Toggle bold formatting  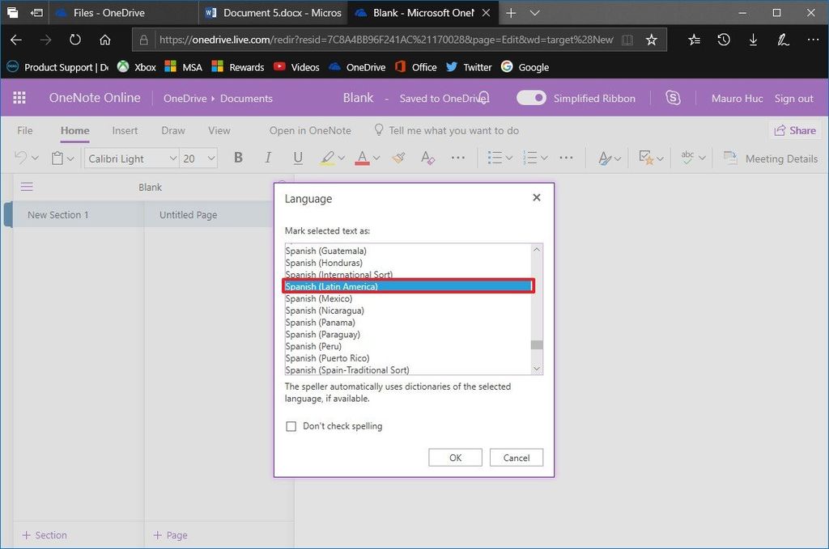pyautogui.click(x=238, y=158)
